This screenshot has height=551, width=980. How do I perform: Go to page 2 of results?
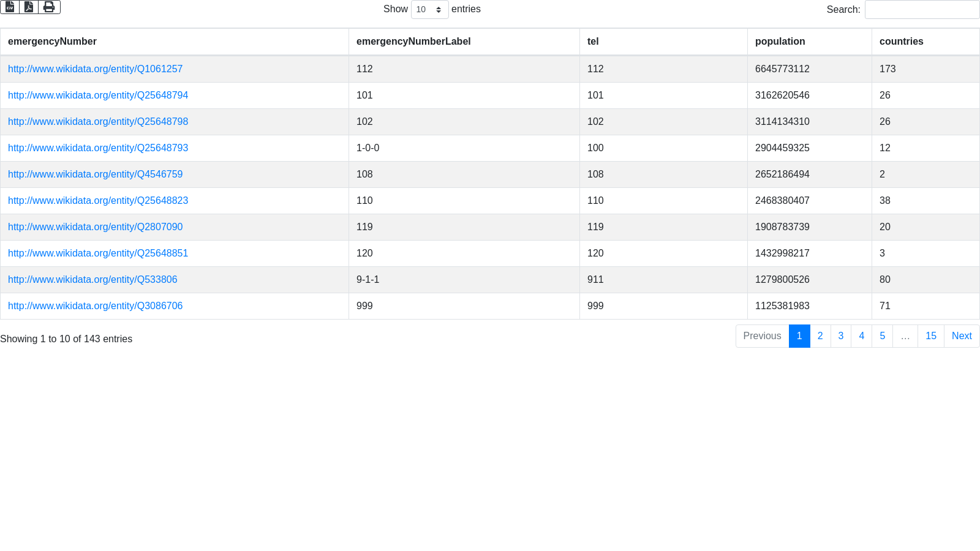tap(820, 336)
